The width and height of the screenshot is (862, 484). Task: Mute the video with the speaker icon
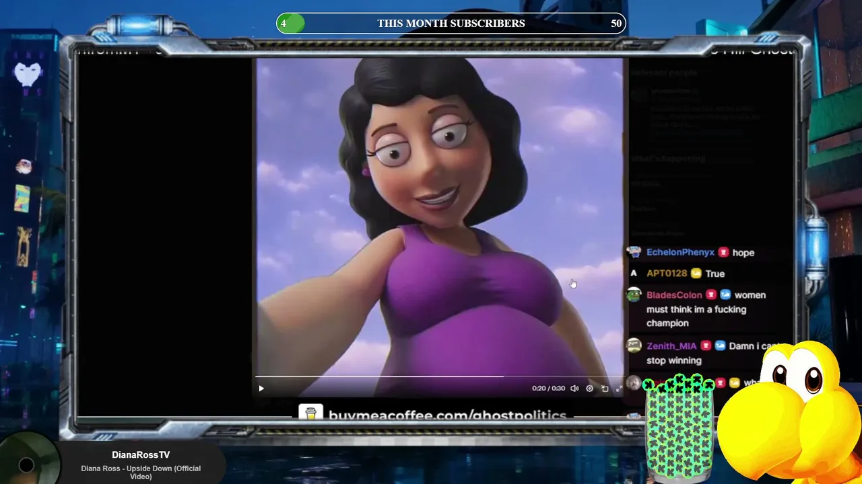[x=574, y=388]
